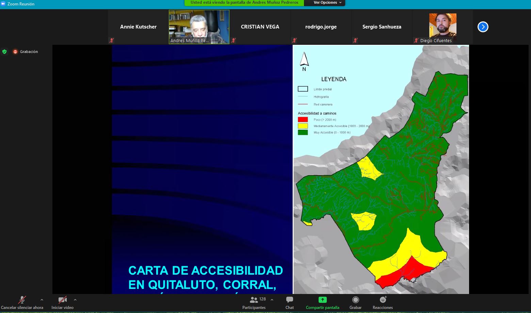Select Diego Cifuentes video thumbnail
Screen dimensions: 531x313
[442, 27]
